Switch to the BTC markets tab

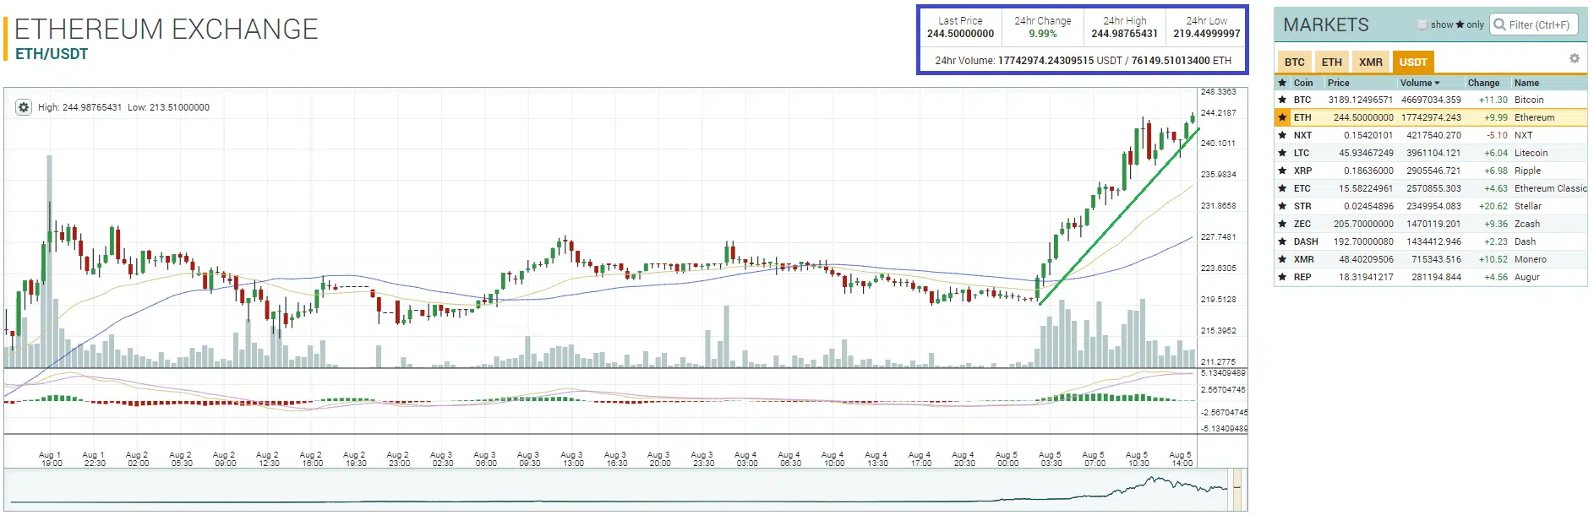1294,62
